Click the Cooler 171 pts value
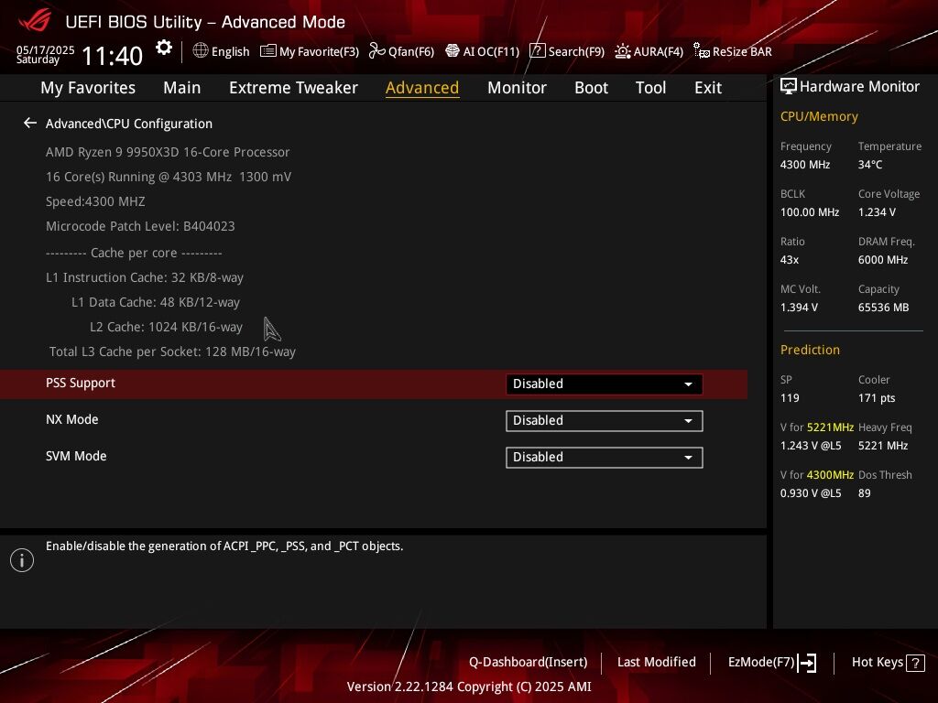Image resolution: width=938 pixels, height=703 pixels. [x=877, y=398]
